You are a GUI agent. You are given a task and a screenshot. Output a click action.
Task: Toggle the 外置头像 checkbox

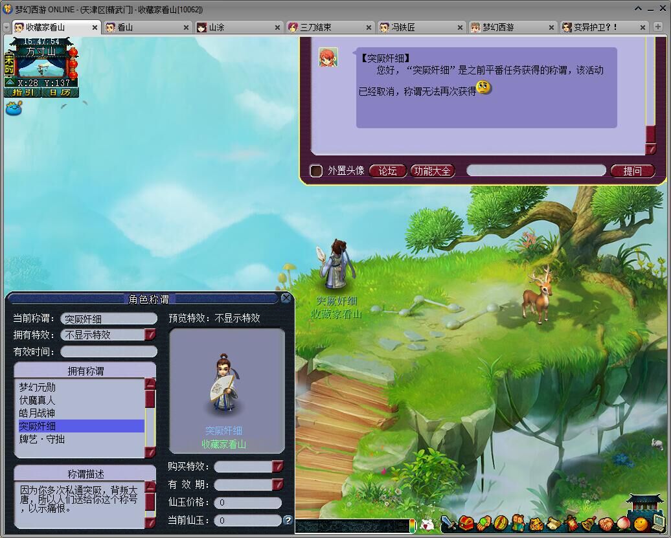316,171
